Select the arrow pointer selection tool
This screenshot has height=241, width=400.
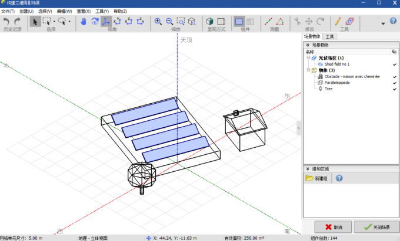tap(35, 22)
